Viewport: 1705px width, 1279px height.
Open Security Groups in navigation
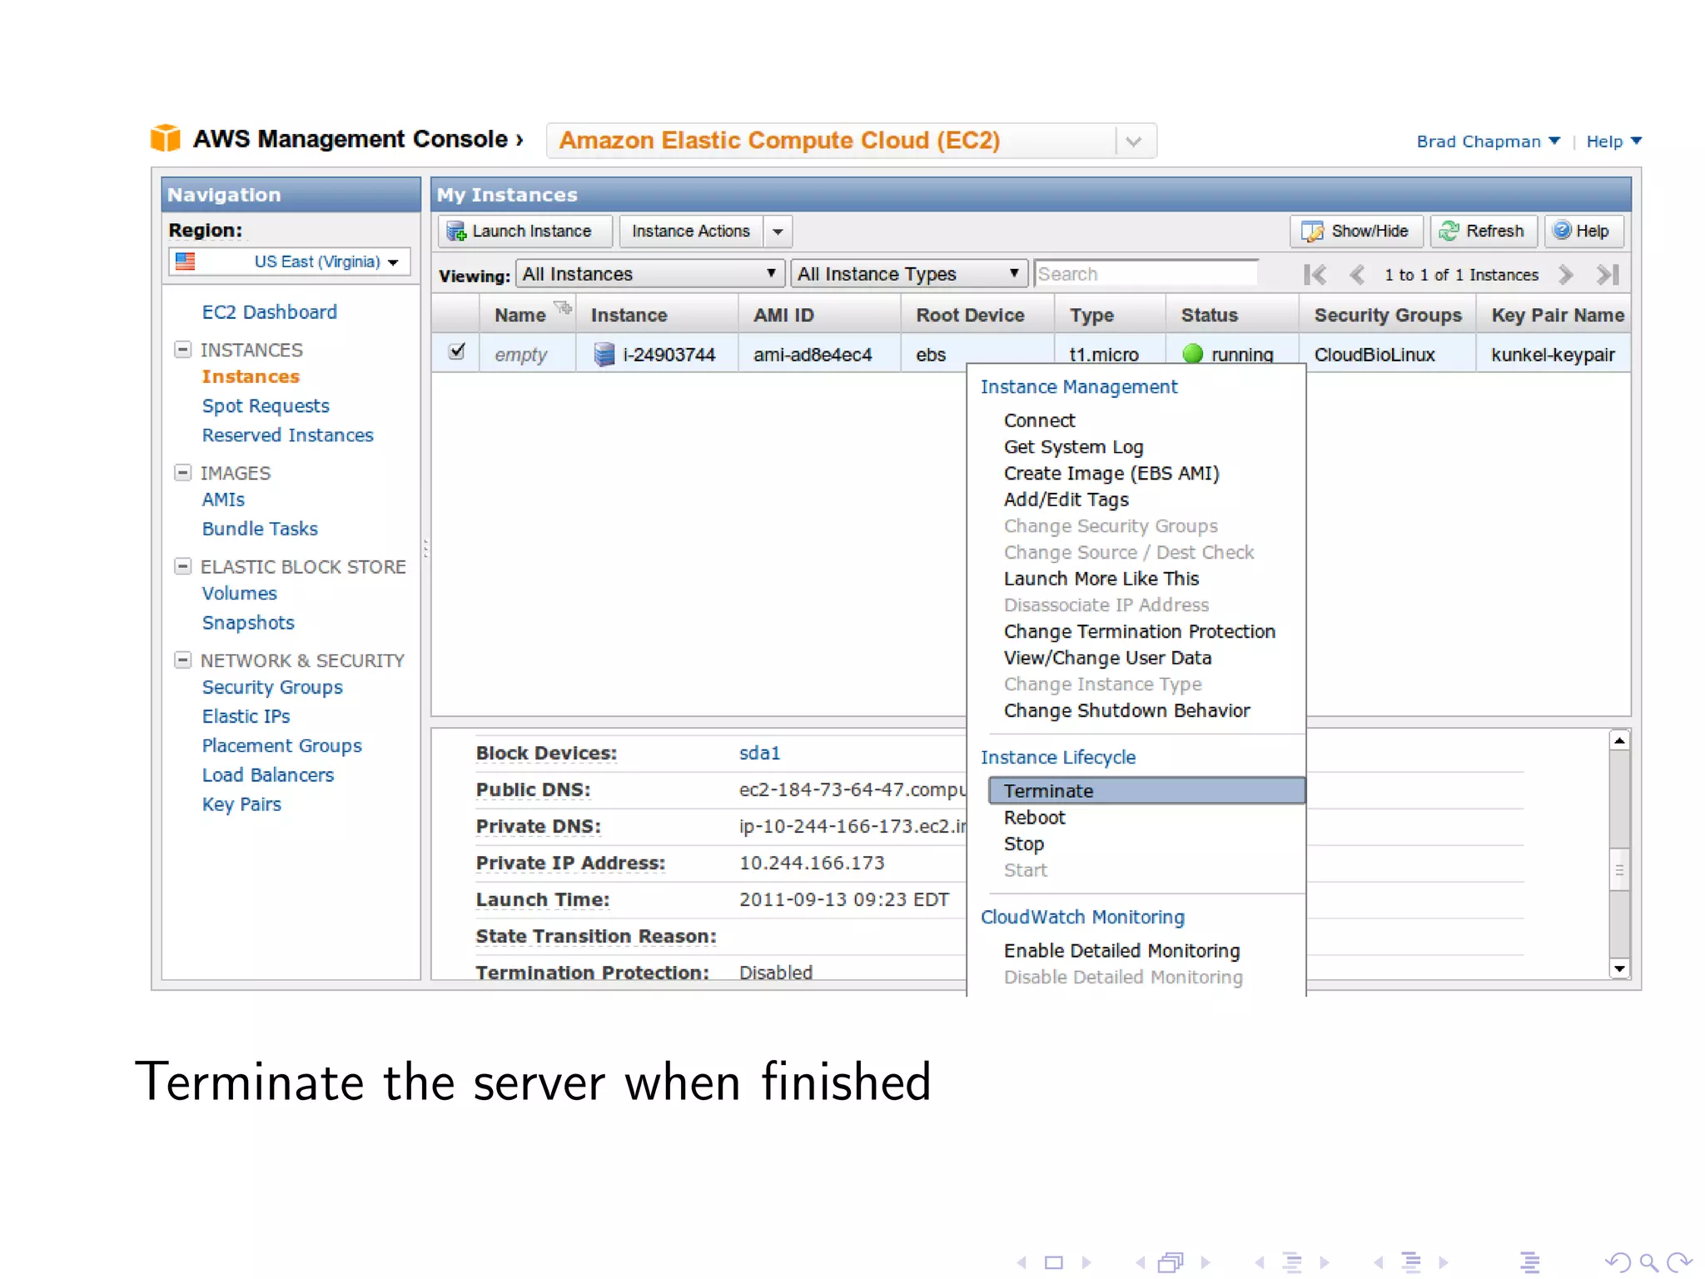[272, 688]
